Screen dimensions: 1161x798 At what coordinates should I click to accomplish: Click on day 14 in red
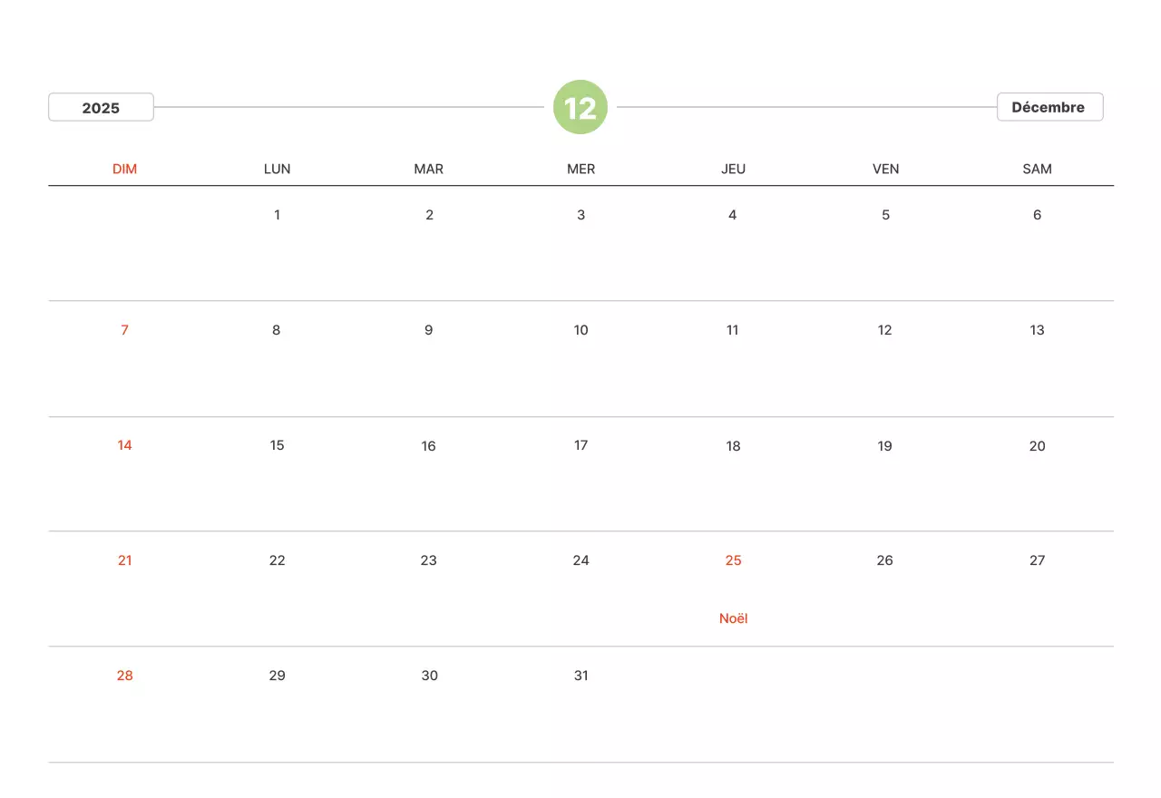(x=124, y=445)
